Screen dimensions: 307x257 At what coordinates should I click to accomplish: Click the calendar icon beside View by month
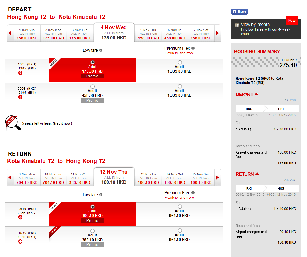pos(237,25)
